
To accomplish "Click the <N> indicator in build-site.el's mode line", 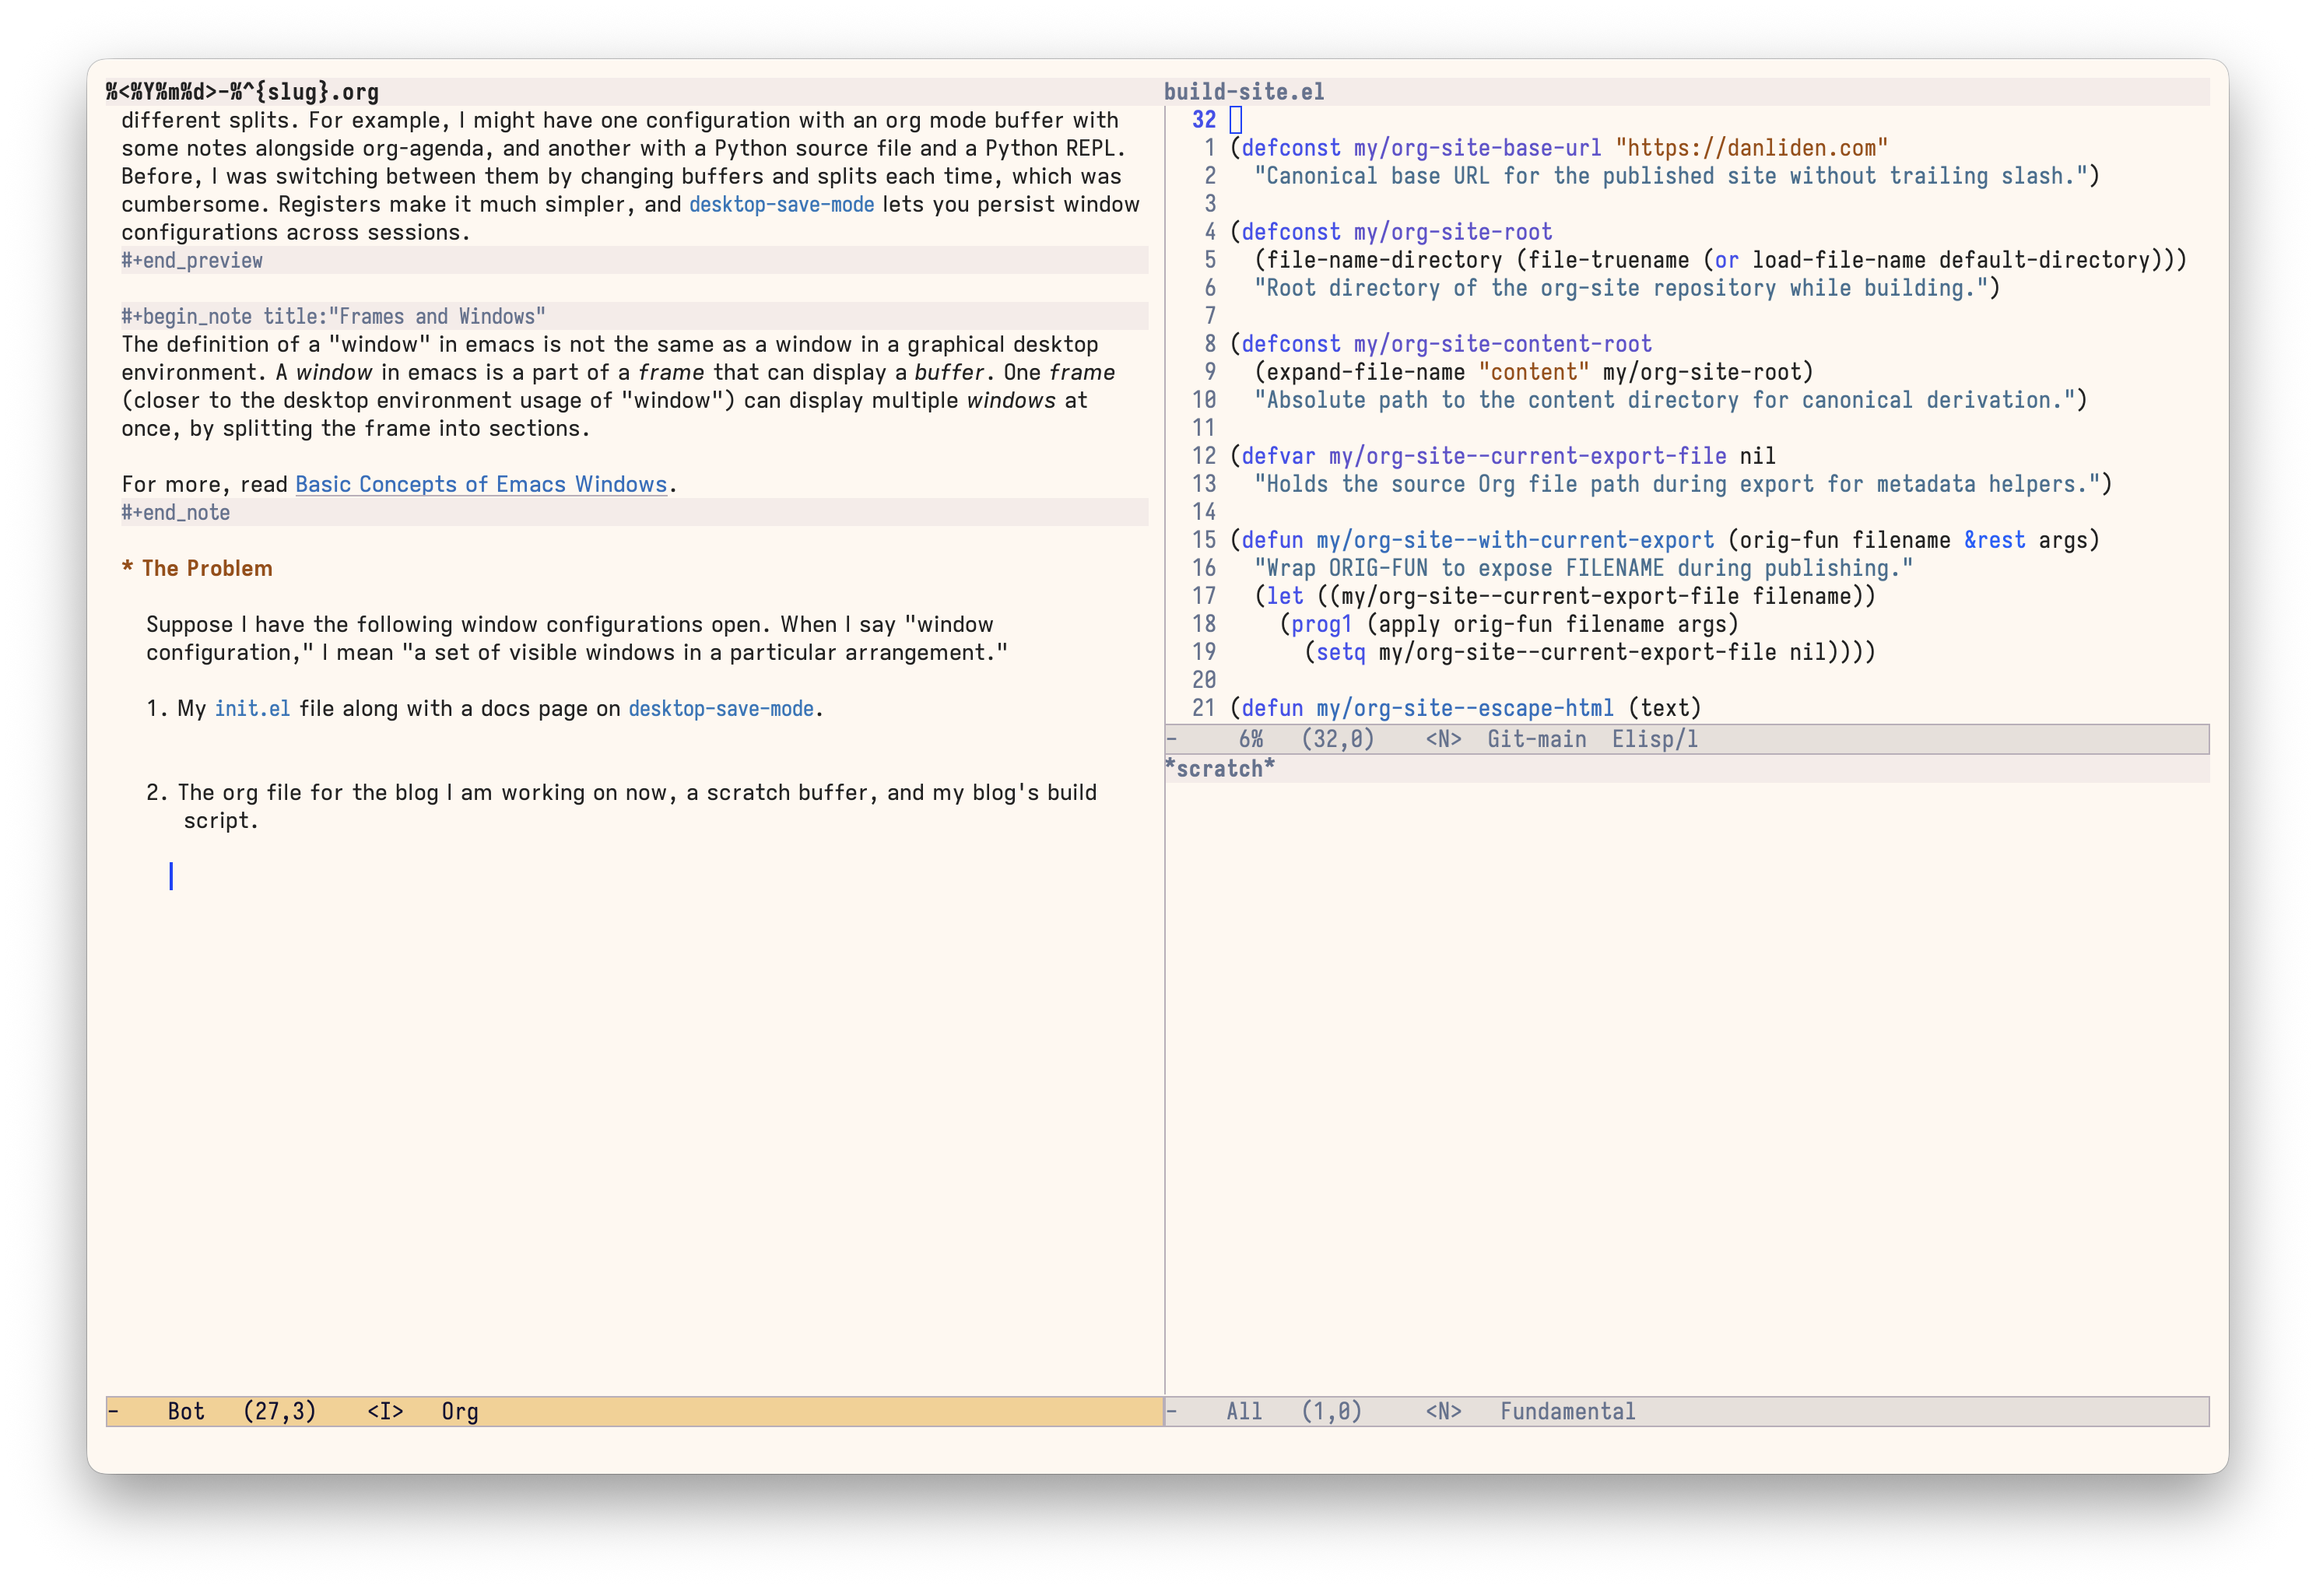I will [1444, 739].
